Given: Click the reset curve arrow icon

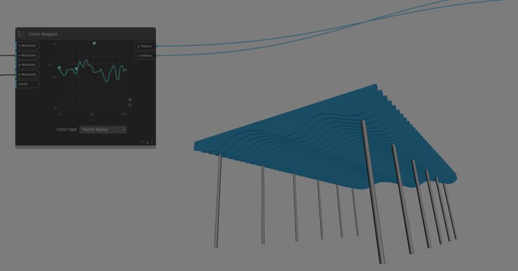Looking at the screenshot, I should point(130,105).
